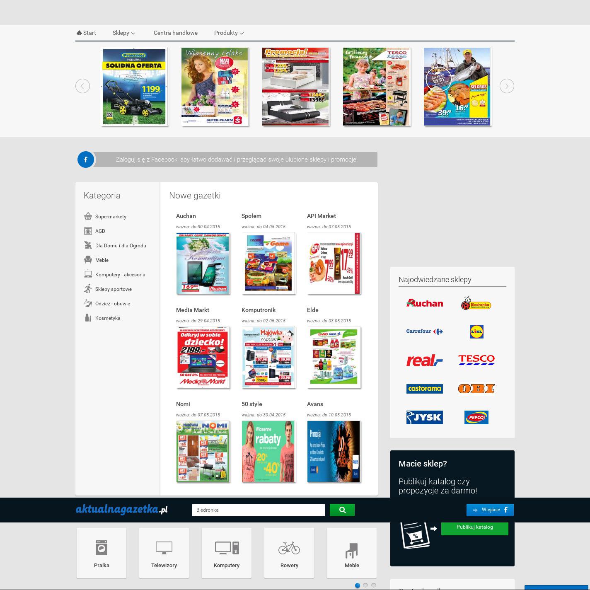590x590 pixels.
Task: Open the Supermarkety category link
Action: pos(111,217)
